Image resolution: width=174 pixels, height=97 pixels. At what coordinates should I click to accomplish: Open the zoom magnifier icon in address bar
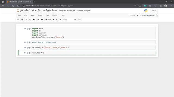pos(135,6)
